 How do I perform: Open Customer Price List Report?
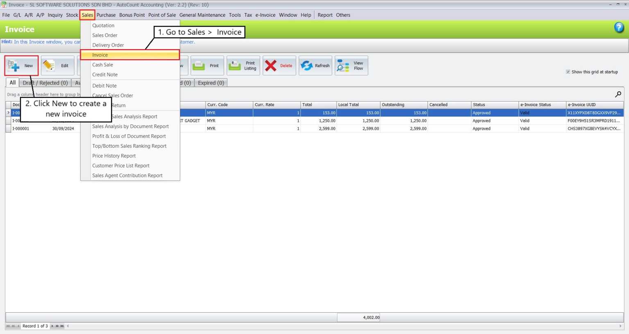click(x=130, y=166)
